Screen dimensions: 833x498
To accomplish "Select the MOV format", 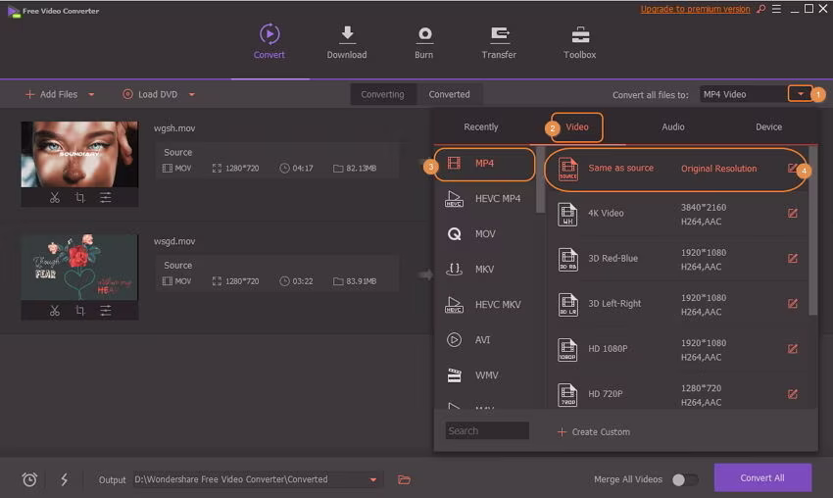I will tap(483, 234).
